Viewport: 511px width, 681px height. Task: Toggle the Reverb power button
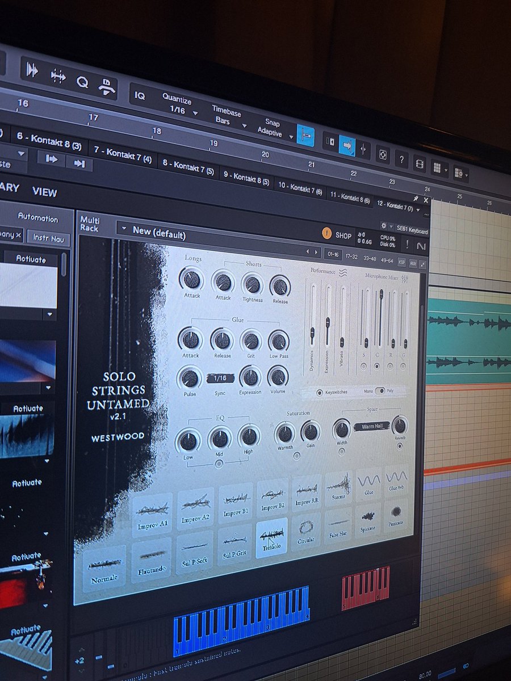pyautogui.click(x=399, y=447)
